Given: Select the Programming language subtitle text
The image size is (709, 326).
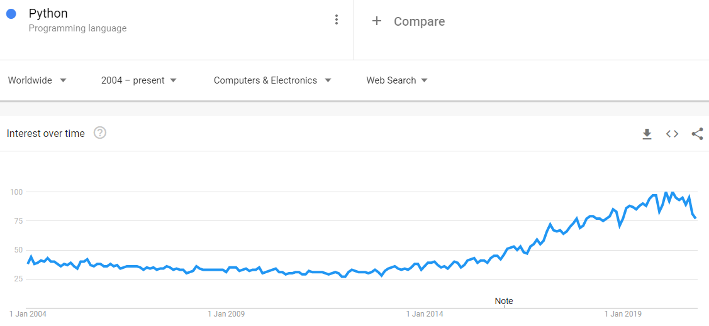Looking at the screenshot, I should point(77,28).
